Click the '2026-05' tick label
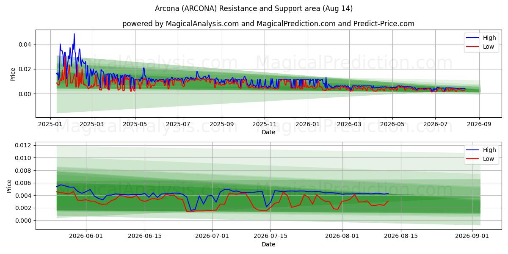Screen dimensions: 508x254 click(x=392, y=124)
